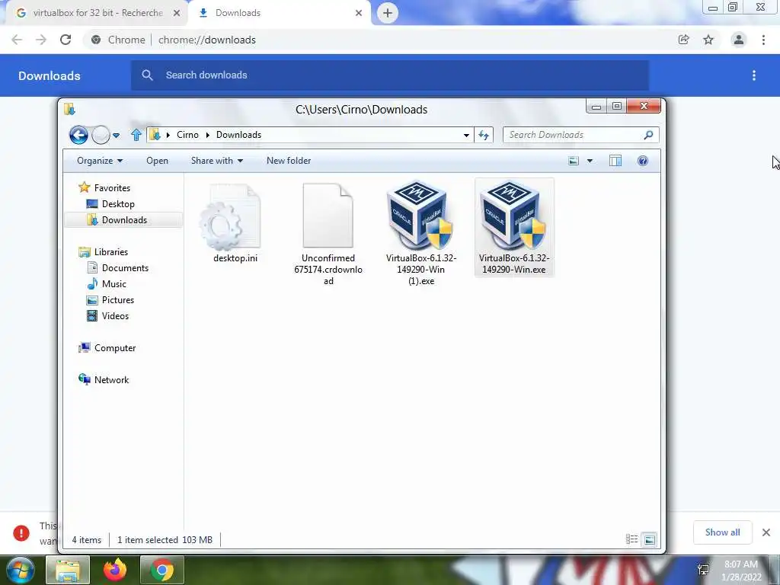Reload the Chrome page
This screenshot has height=585, width=780.
(66, 40)
